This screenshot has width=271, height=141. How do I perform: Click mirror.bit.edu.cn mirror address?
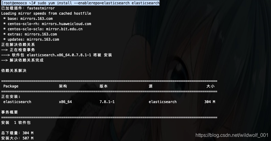[64, 29]
